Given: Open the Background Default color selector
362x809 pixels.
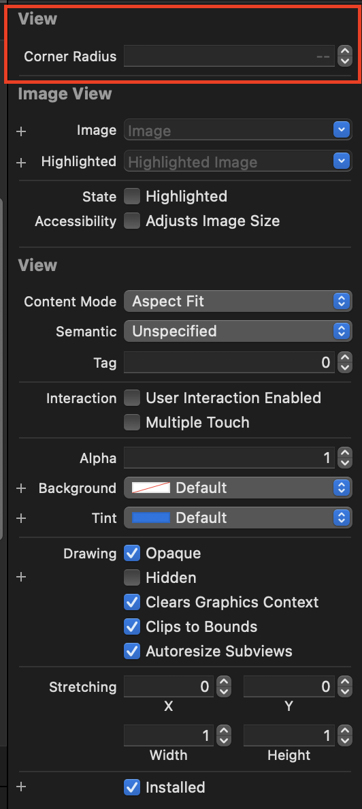Looking at the screenshot, I should coord(237,488).
